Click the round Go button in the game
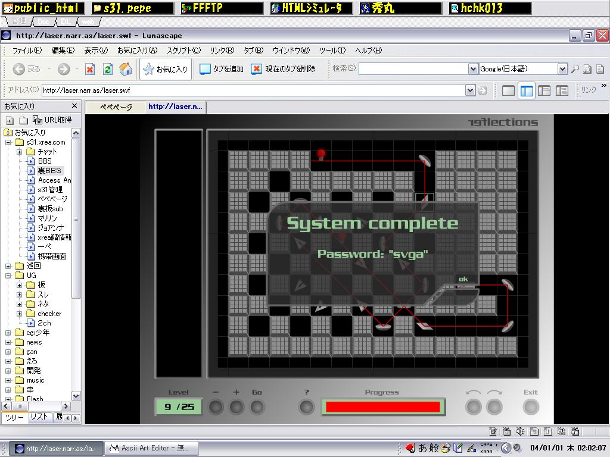Image resolution: width=610 pixels, height=457 pixels. [x=257, y=407]
